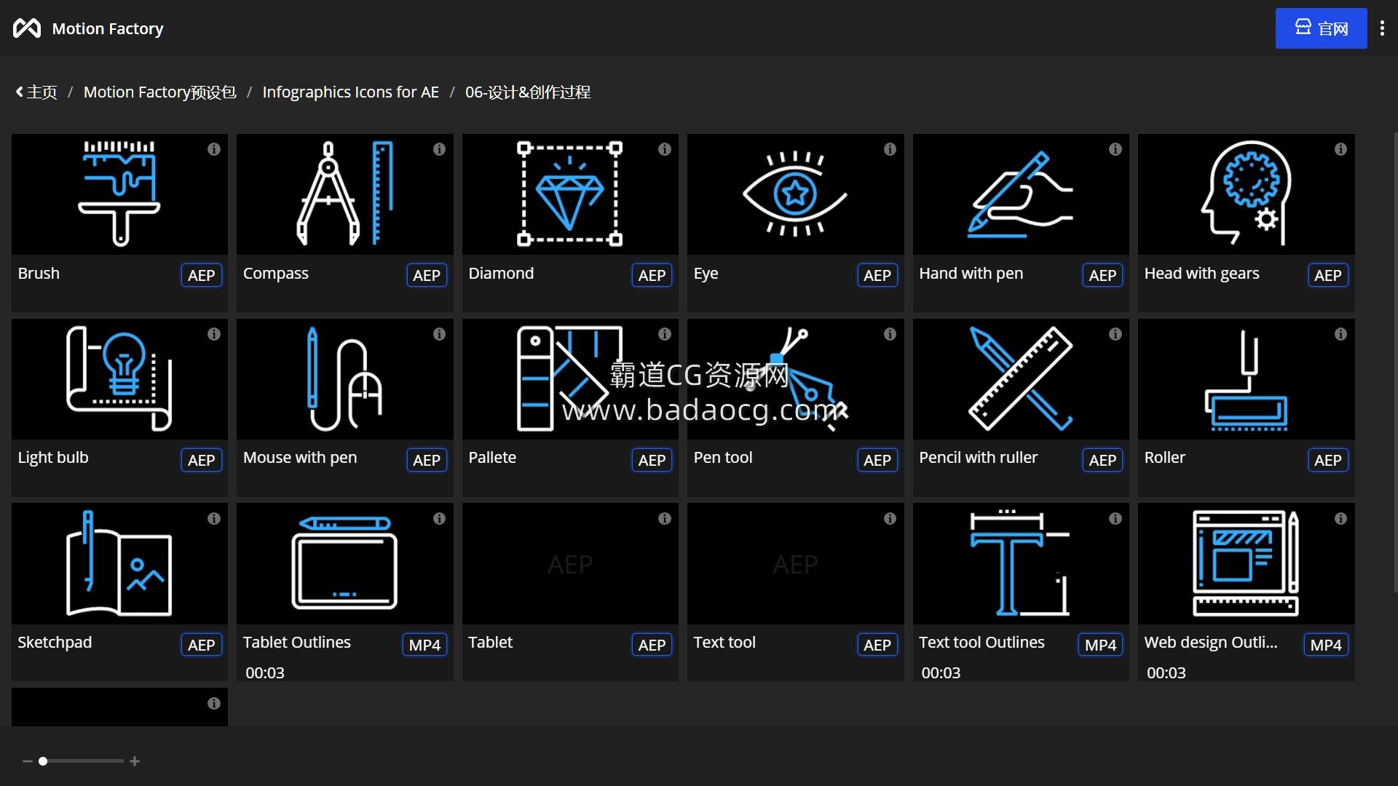Select the Brush icon thumbnail
Screen dimensions: 1398x786
tap(119, 194)
